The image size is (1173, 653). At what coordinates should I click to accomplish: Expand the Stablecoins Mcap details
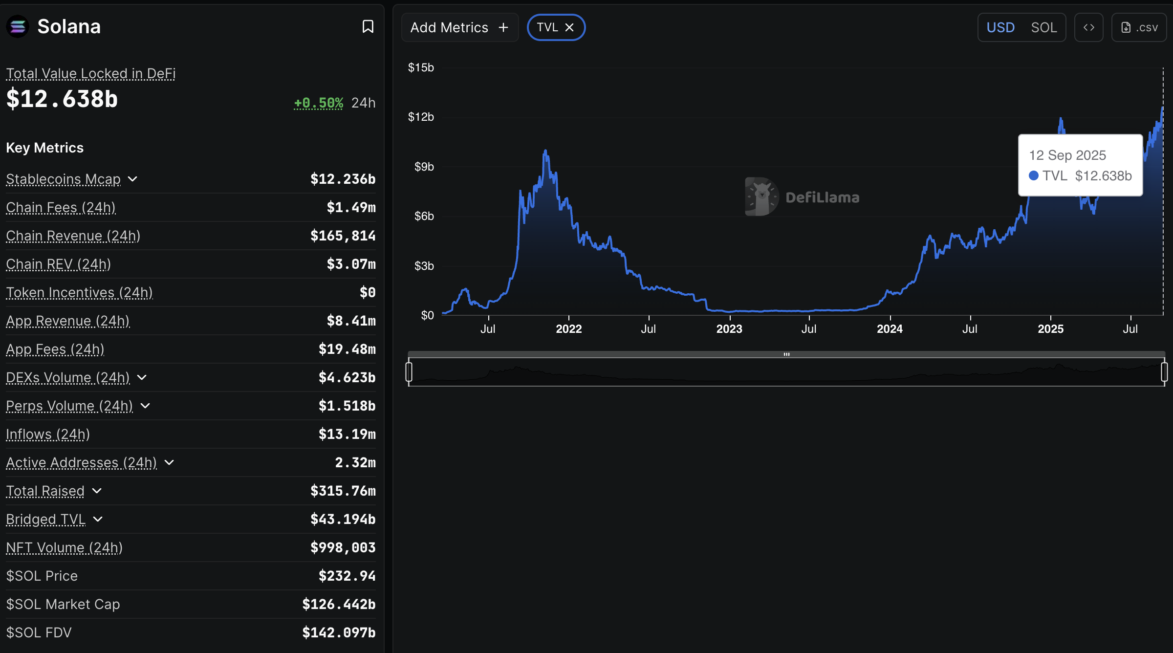(132, 179)
